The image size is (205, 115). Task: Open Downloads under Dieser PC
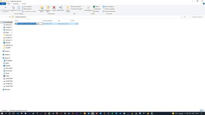pyautogui.click(x=9, y=71)
